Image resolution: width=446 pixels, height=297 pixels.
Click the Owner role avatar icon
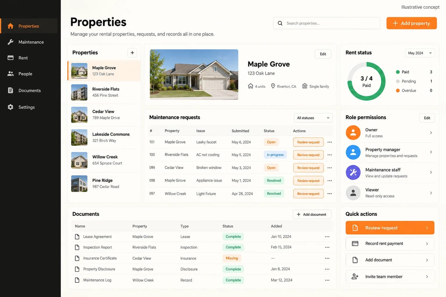(353, 133)
